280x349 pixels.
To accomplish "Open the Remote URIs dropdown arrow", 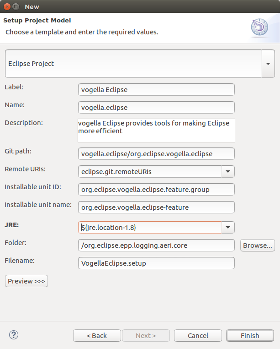I will pos(228,172).
